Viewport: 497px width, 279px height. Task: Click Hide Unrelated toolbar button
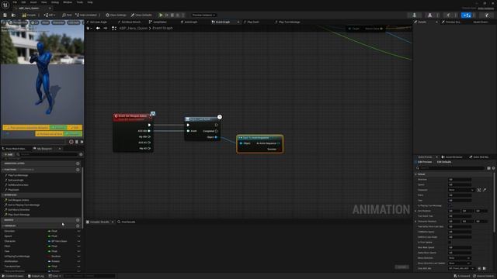tap(86, 15)
